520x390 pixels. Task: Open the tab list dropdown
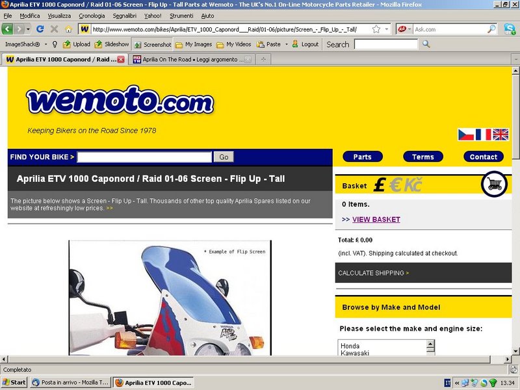click(515, 59)
